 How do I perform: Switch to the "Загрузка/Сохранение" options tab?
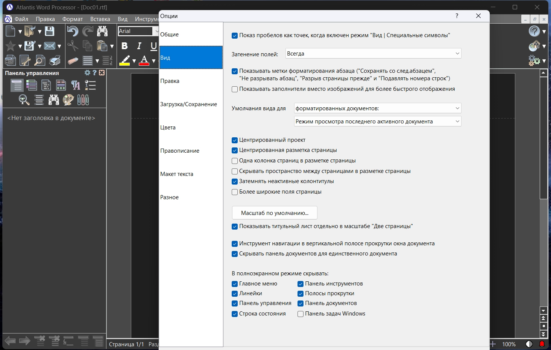pyautogui.click(x=191, y=104)
